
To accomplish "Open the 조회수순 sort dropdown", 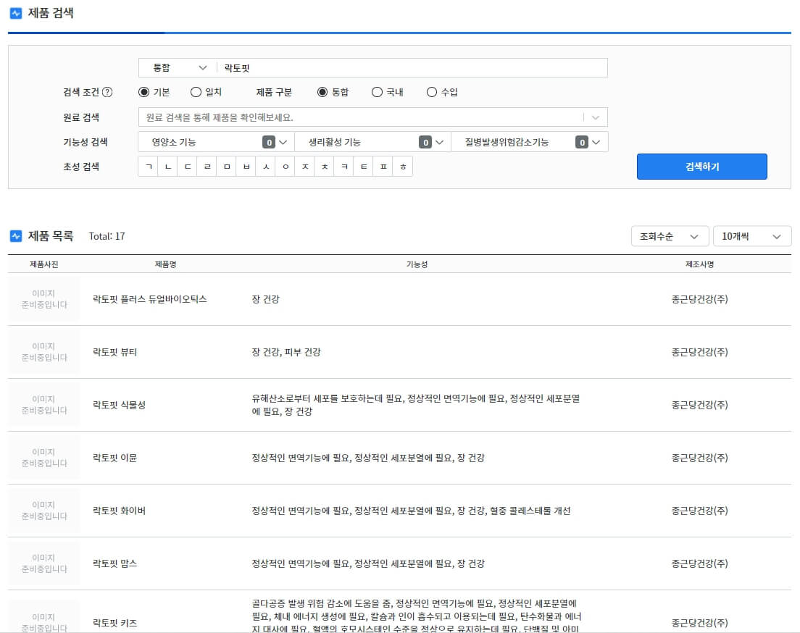I will [x=670, y=237].
